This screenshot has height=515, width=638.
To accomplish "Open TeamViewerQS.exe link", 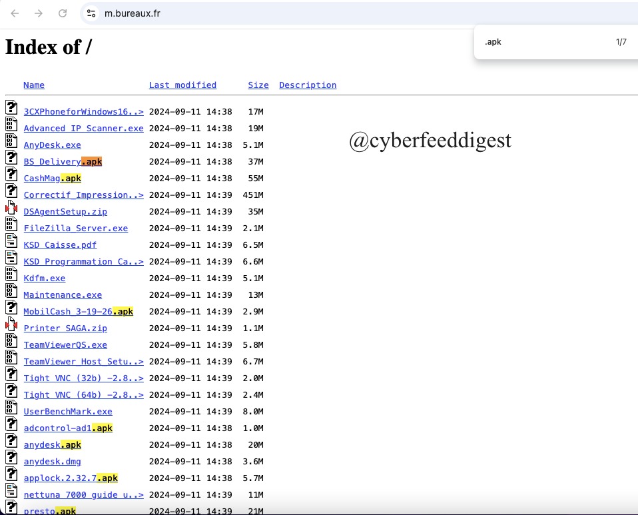I will point(65,345).
